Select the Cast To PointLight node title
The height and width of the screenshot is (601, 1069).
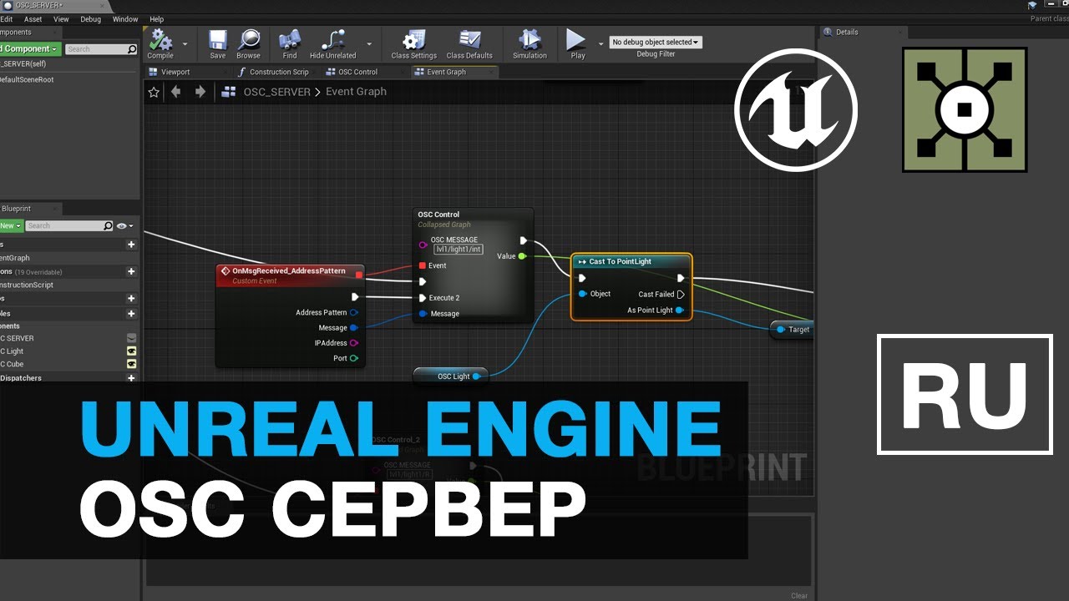pyautogui.click(x=620, y=261)
